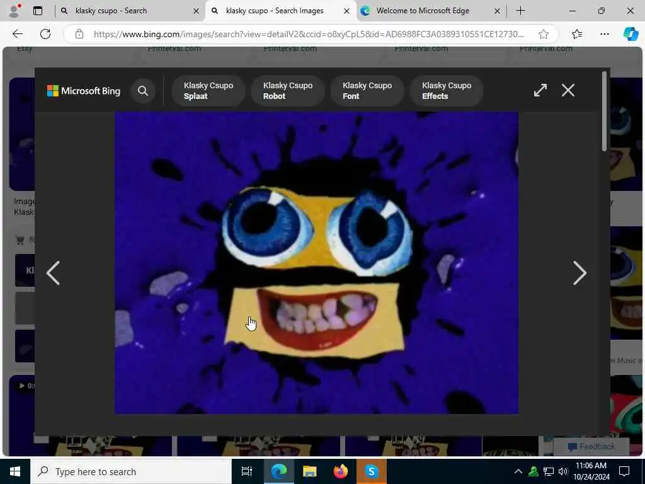Screen dimensions: 645x484
Task: Close the Welcome to Microsoft Edge tab
Action: 497,11
